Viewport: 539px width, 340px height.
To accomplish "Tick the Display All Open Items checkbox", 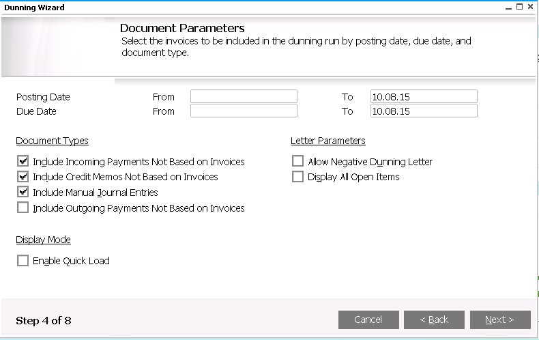I will point(297,177).
